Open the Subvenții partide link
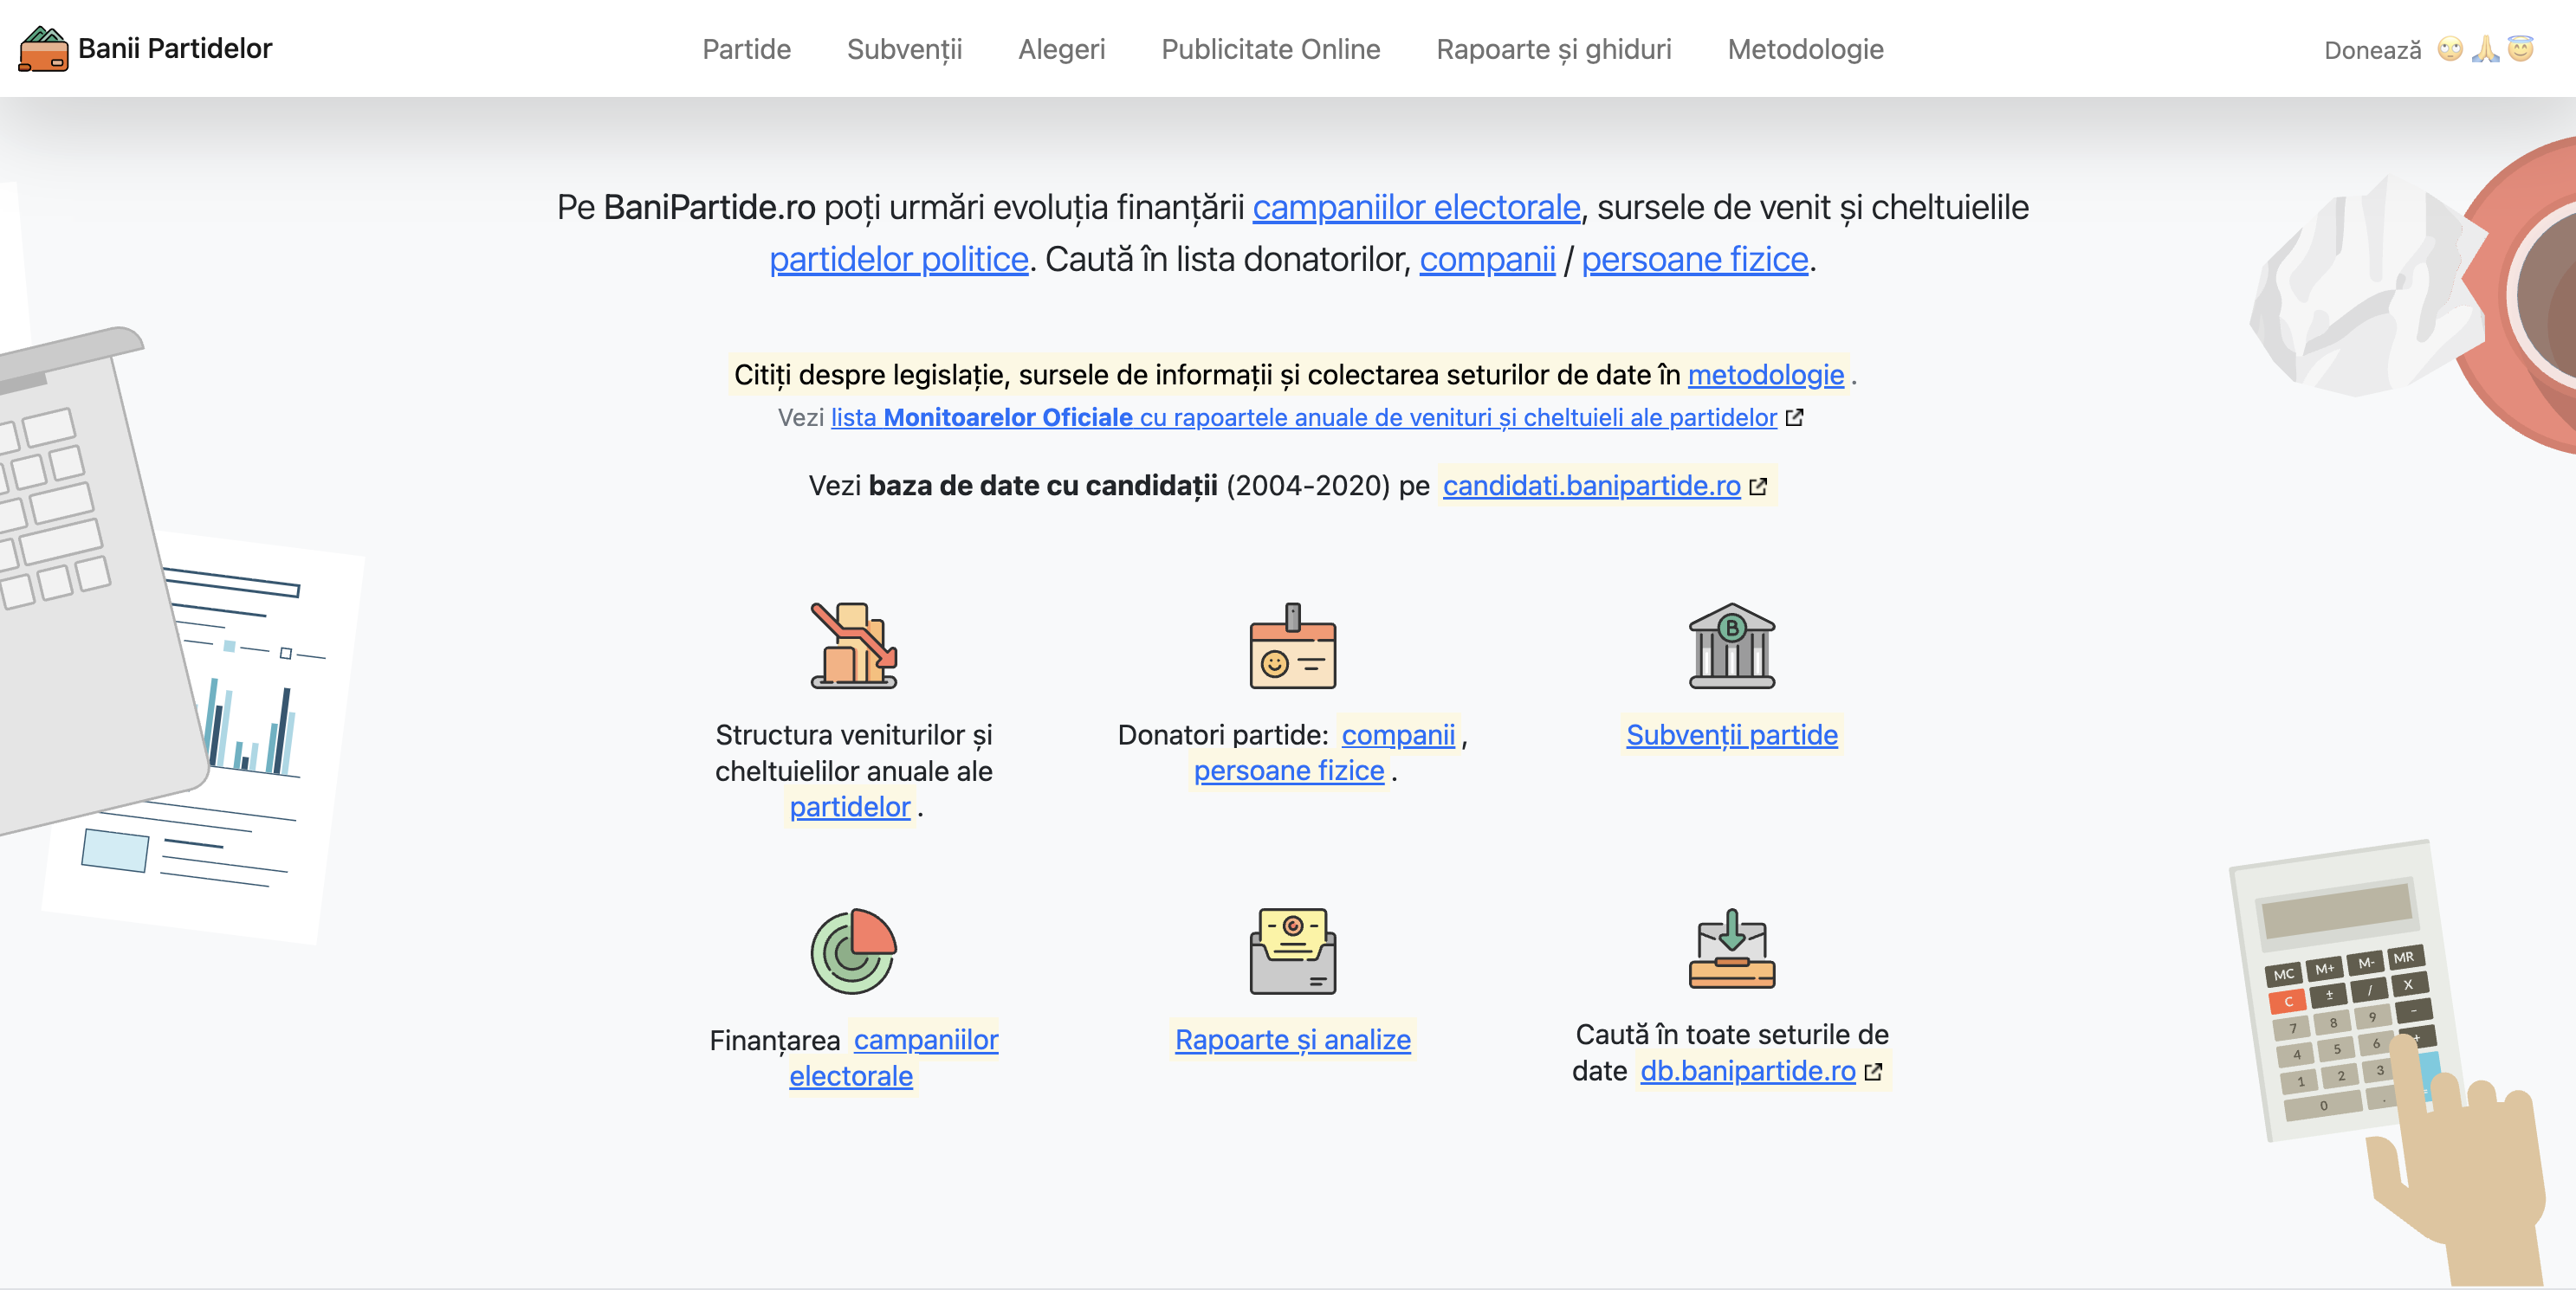 click(x=1731, y=735)
